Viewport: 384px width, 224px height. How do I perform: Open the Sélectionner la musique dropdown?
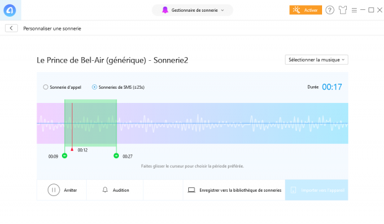(x=316, y=60)
